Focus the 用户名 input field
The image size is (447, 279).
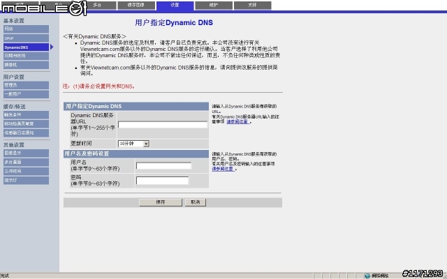[163, 166]
